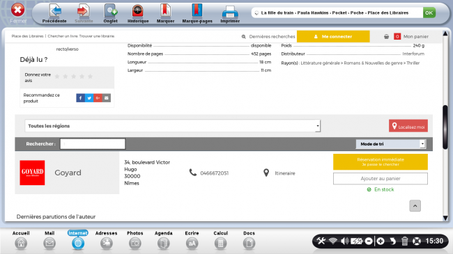Click the help lifebuoy icon
Screen dimensions: 453x254
coord(416,241)
